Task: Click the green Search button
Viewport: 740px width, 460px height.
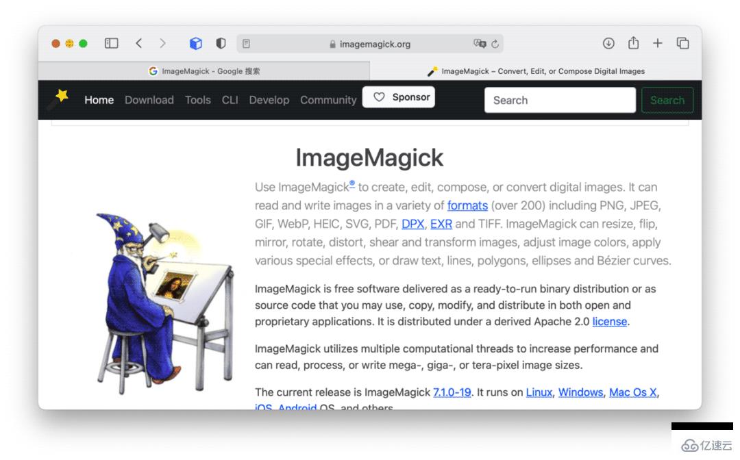Action: pyautogui.click(x=667, y=100)
